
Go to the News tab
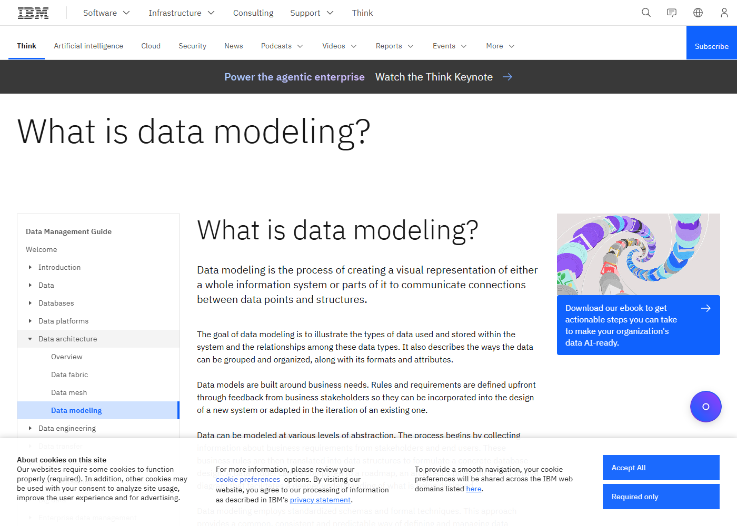pos(234,46)
